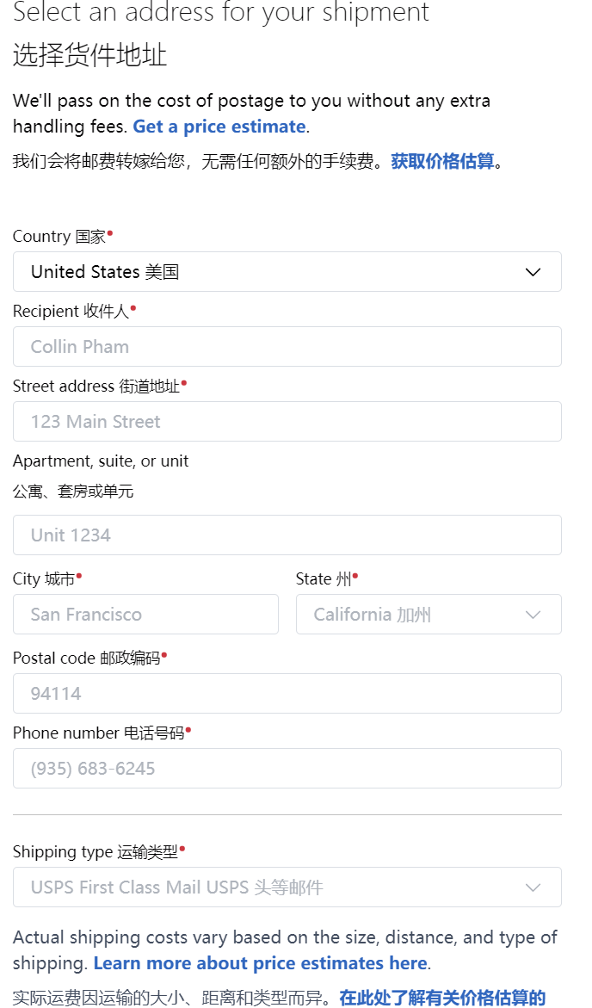Click the 在此处了解有关价格估算的 link
This screenshot has width=592, height=1008.
click(x=442, y=998)
